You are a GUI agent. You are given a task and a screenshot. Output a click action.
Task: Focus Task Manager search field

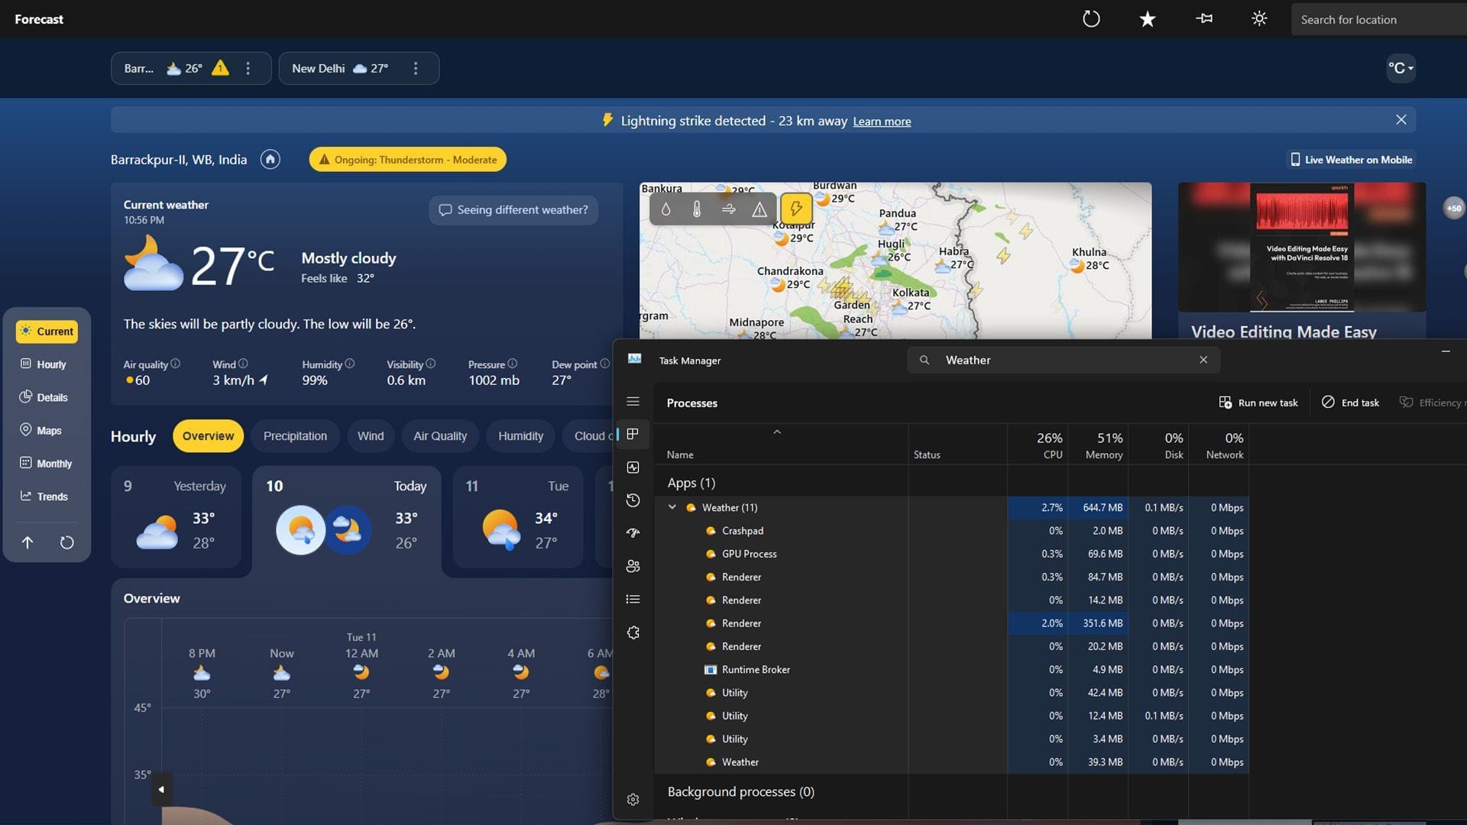(x=1064, y=360)
